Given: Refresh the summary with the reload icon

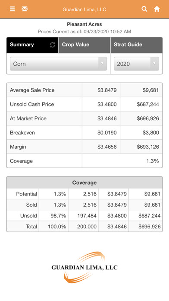Looking at the screenshot, I should tap(53, 45).
